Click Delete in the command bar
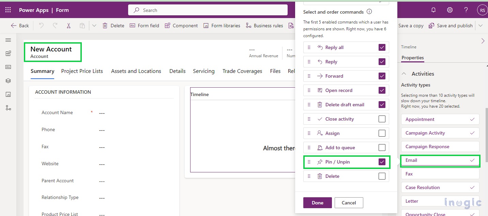Image resolution: width=488 pixels, height=216 pixels. point(113,26)
